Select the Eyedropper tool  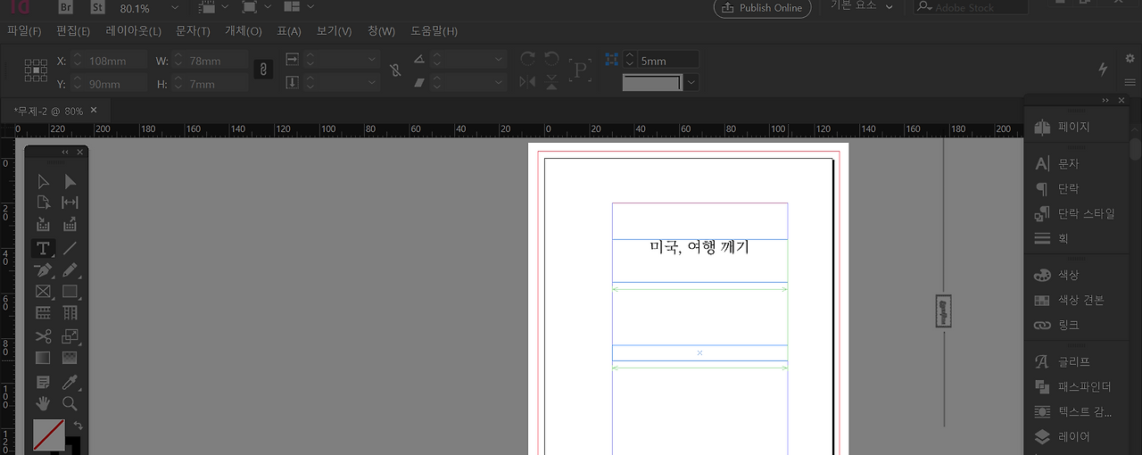point(70,382)
